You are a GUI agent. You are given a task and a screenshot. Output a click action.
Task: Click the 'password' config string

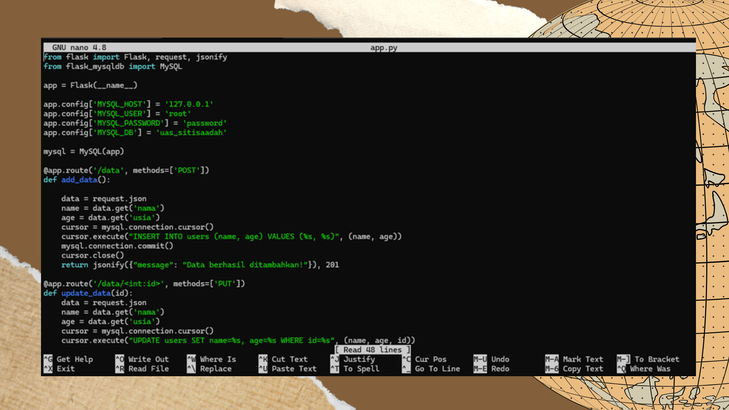pos(205,123)
